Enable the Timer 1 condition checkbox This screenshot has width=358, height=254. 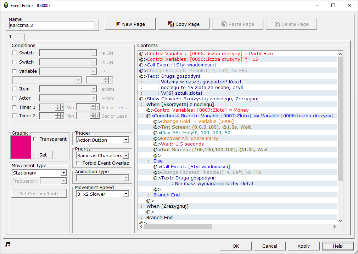(15, 107)
